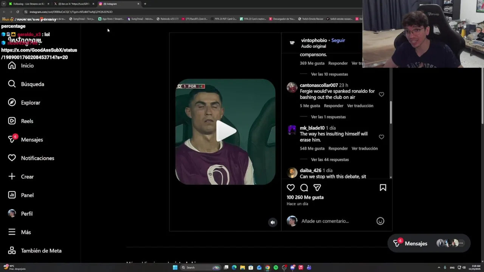This screenshot has height=272, width=484.
Task: Open the Explorar page
Action: [x=24, y=103]
